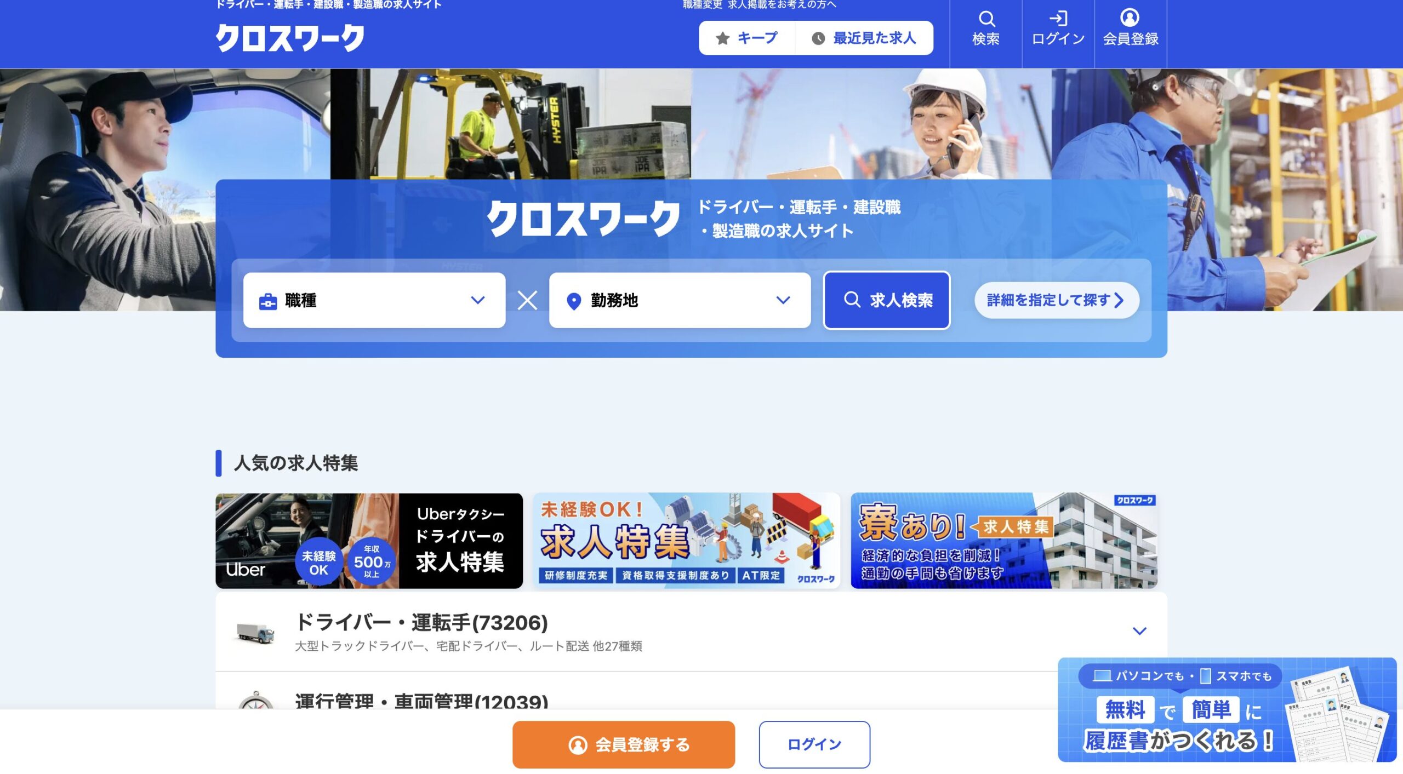Click the map pin icon in 勤務地 field
Viewport: 1403px width, 774px height.
point(573,301)
